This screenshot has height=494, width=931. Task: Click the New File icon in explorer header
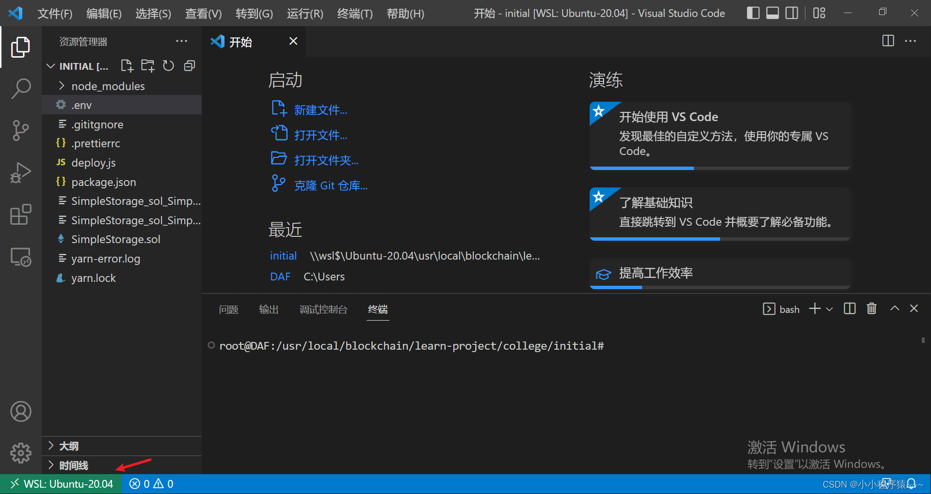click(x=127, y=66)
